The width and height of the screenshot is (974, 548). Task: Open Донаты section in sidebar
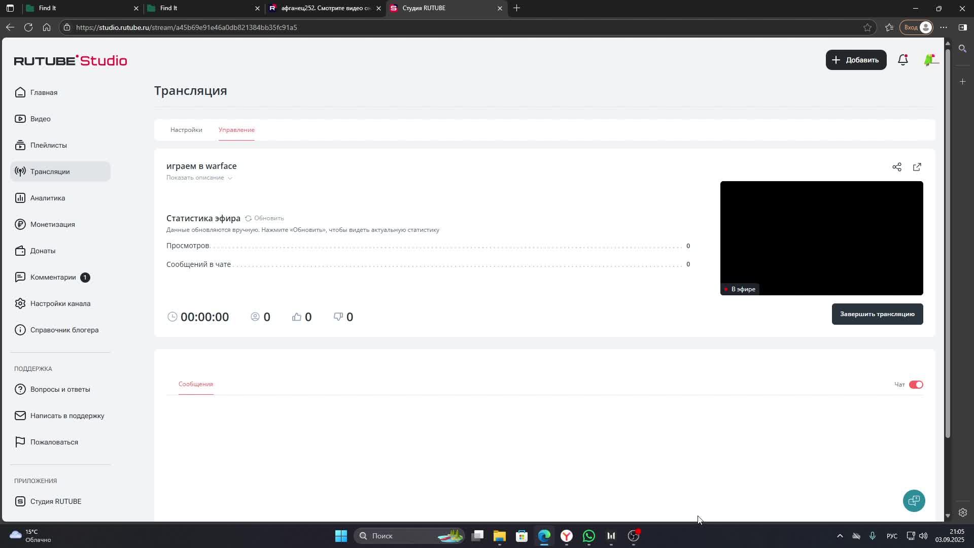(x=43, y=251)
